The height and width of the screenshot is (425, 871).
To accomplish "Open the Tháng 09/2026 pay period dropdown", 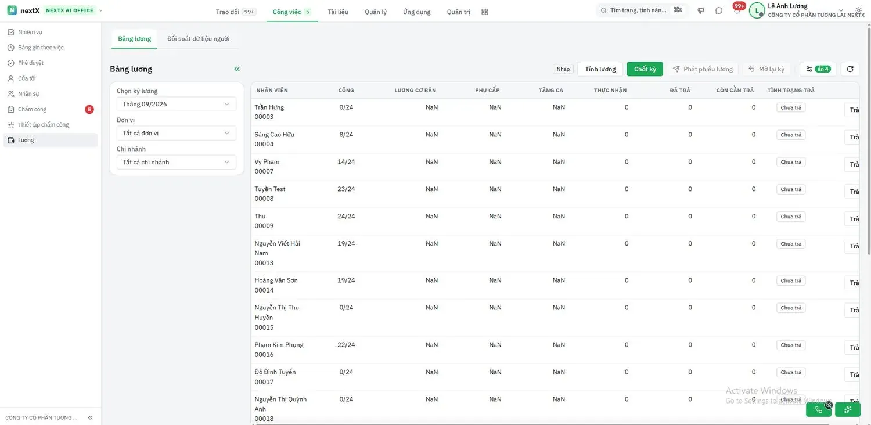I will click(177, 104).
